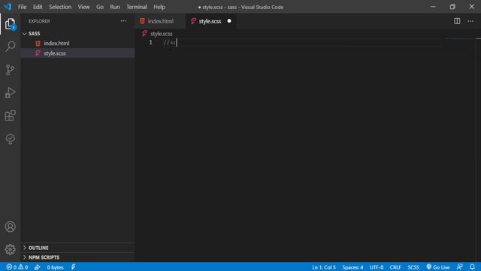Split the editor to the right
Image resolution: width=481 pixels, height=271 pixels.
pos(457,21)
